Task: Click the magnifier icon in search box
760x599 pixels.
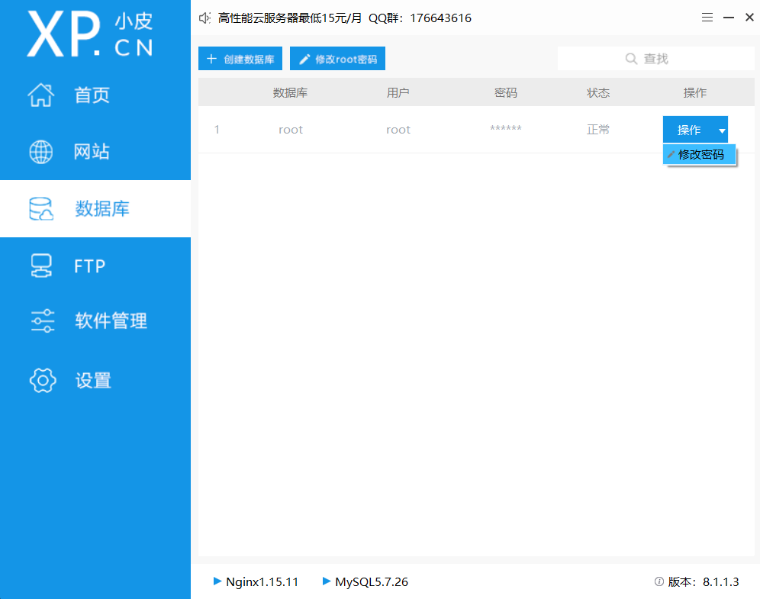Action: [x=630, y=58]
